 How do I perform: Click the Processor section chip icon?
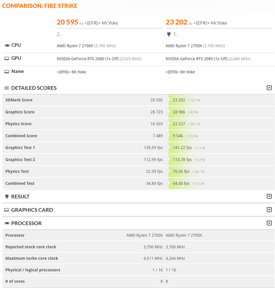[7, 223]
